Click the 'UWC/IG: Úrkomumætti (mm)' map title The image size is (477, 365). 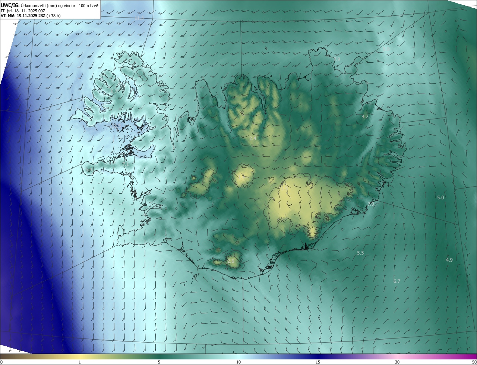pos(49,5)
